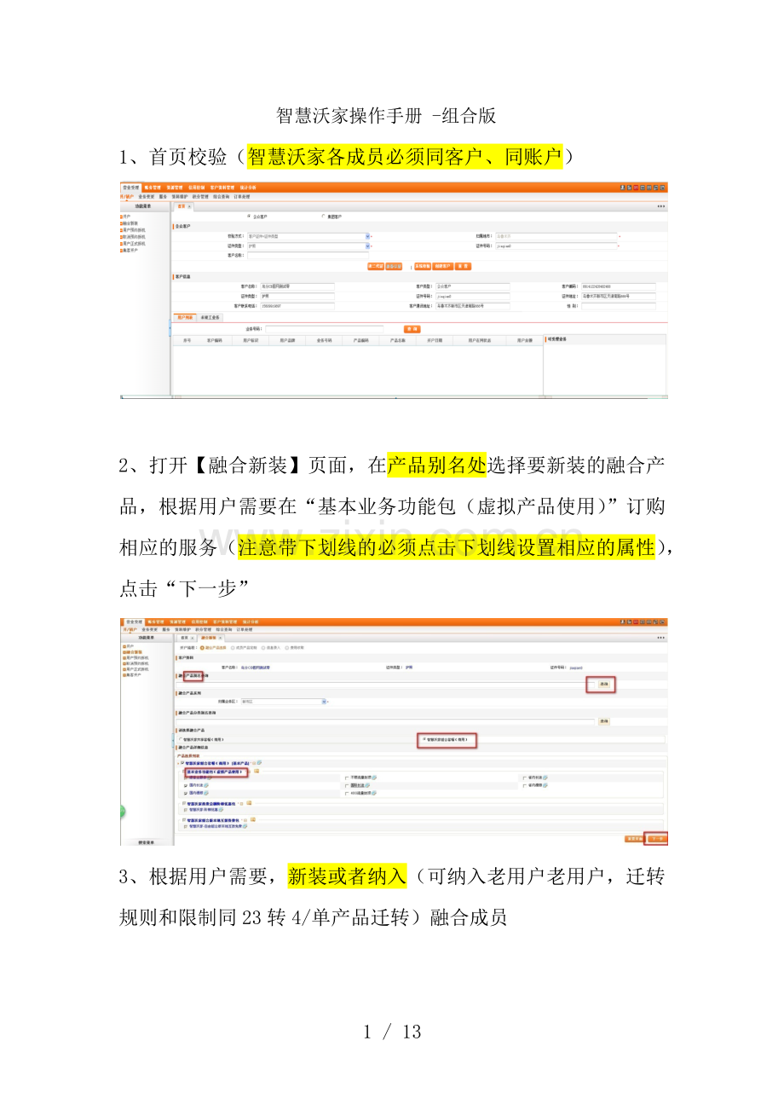Click the 下一步 button
Image resolution: width=784 pixels, height=1110 pixels.
pyautogui.click(x=657, y=838)
